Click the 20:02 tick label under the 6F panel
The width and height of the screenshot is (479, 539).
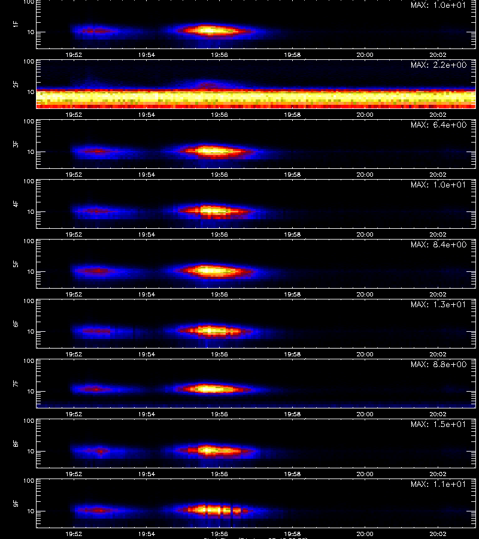438,355
